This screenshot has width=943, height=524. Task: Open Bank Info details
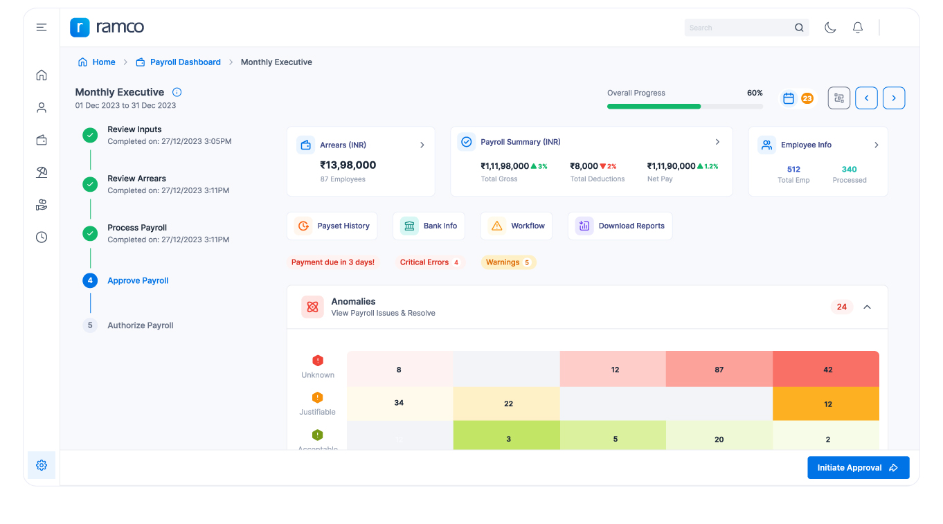click(x=429, y=226)
